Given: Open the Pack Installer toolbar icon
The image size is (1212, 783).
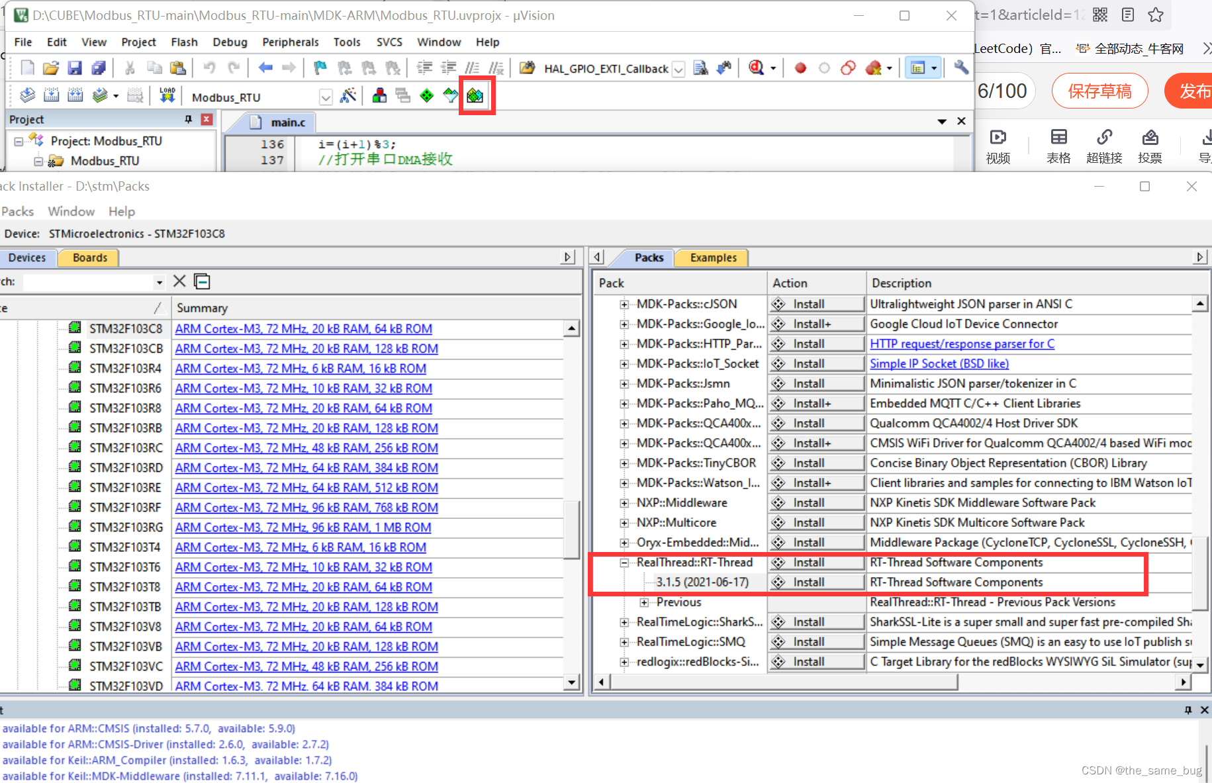Looking at the screenshot, I should pyautogui.click(x=475, y=96).
